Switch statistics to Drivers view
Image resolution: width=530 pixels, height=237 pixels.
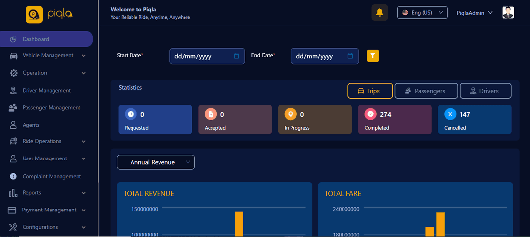(x=485, y=91)
